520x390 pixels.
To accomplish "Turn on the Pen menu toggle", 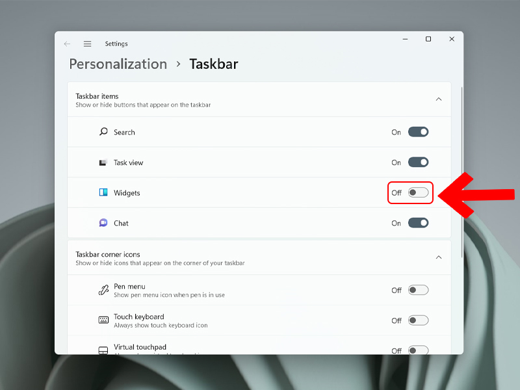I will (x=418, y=290).
